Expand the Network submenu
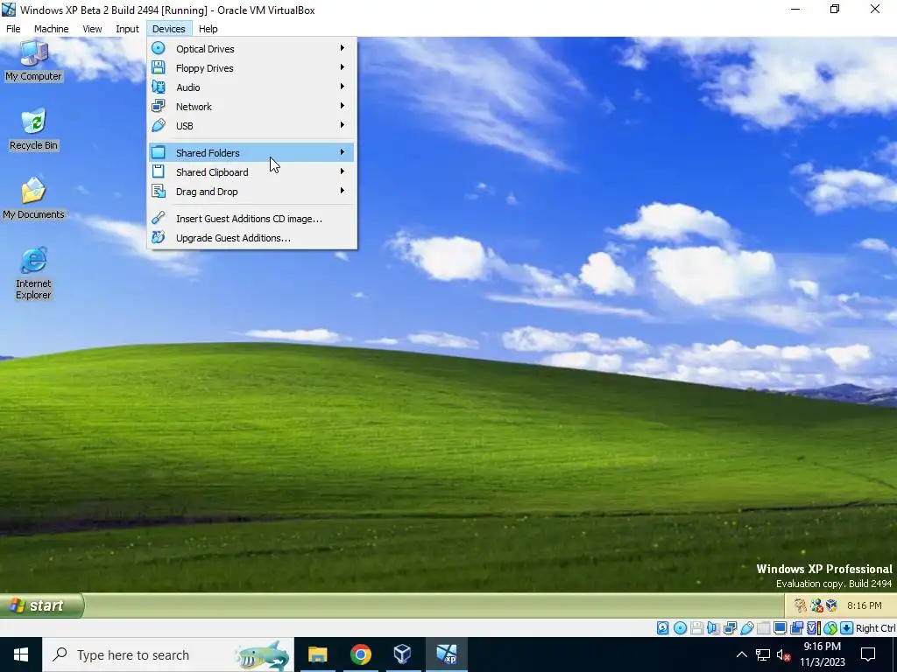Image resolution: width=897 pixels, height=672 pixels. coord(251,107)
